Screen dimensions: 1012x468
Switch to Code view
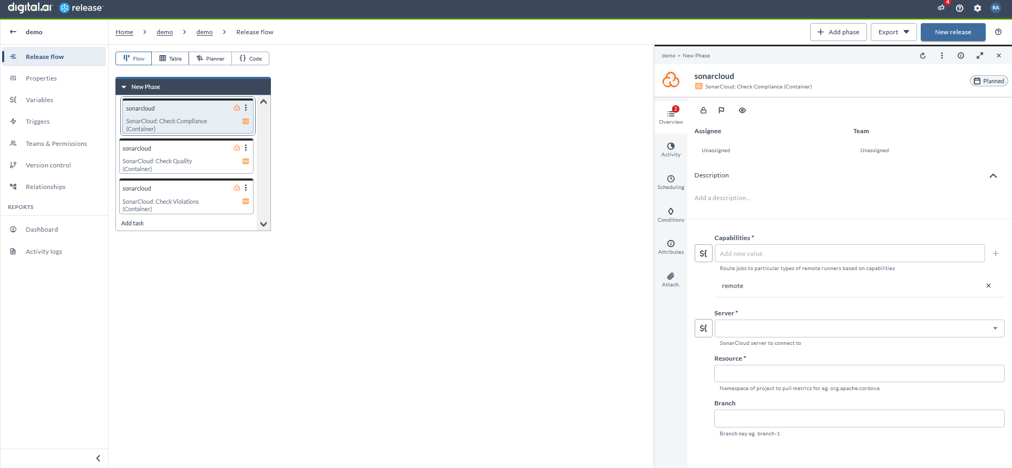click(250, 58)
